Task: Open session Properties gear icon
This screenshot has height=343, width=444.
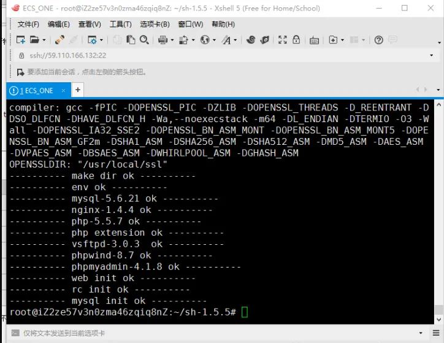Action: coord(93,40)
